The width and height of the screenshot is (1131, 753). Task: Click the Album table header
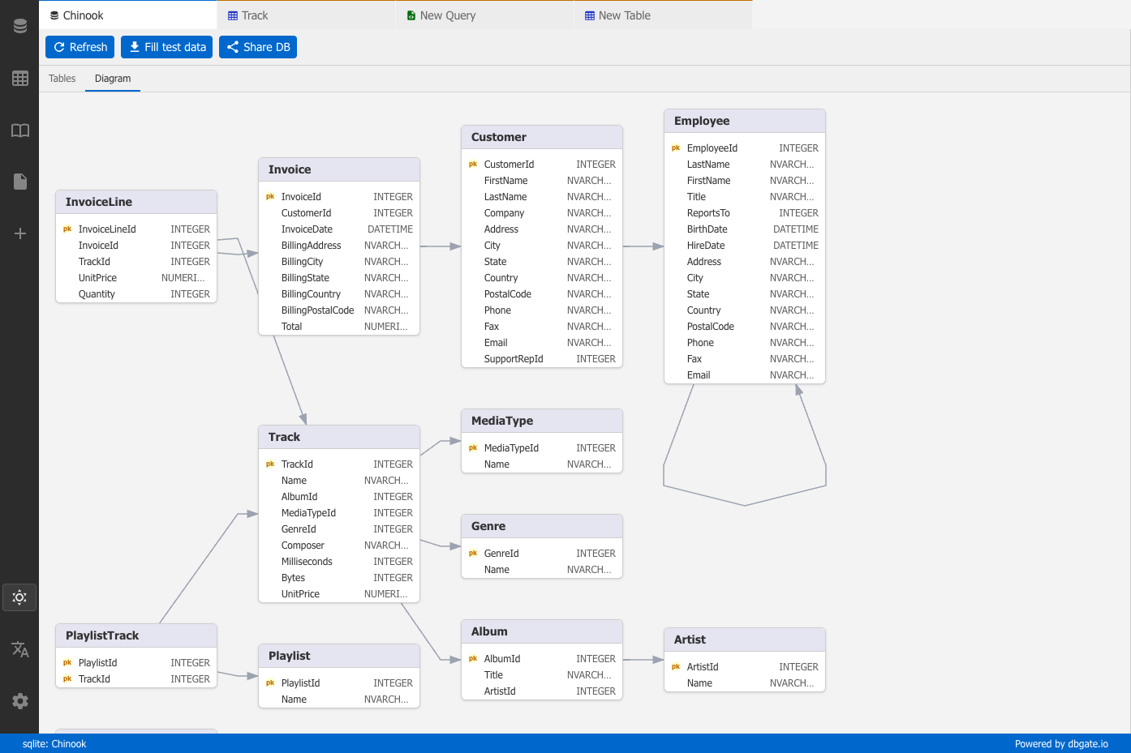542,631
